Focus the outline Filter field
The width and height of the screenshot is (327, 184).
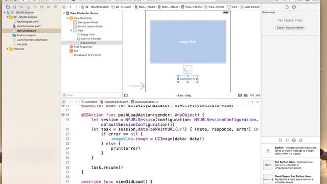click(x=91, y=95)
